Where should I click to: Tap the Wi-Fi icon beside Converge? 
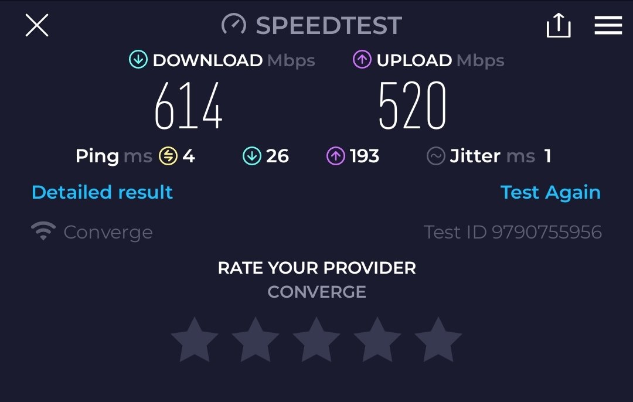(43, 231)
